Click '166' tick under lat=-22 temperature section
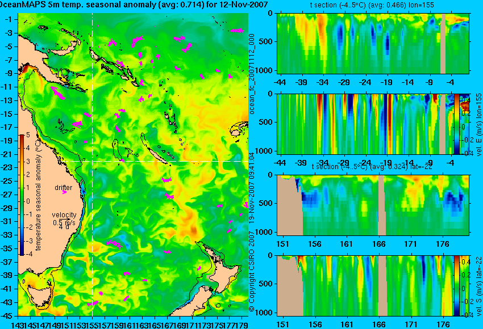 [378, 244]
